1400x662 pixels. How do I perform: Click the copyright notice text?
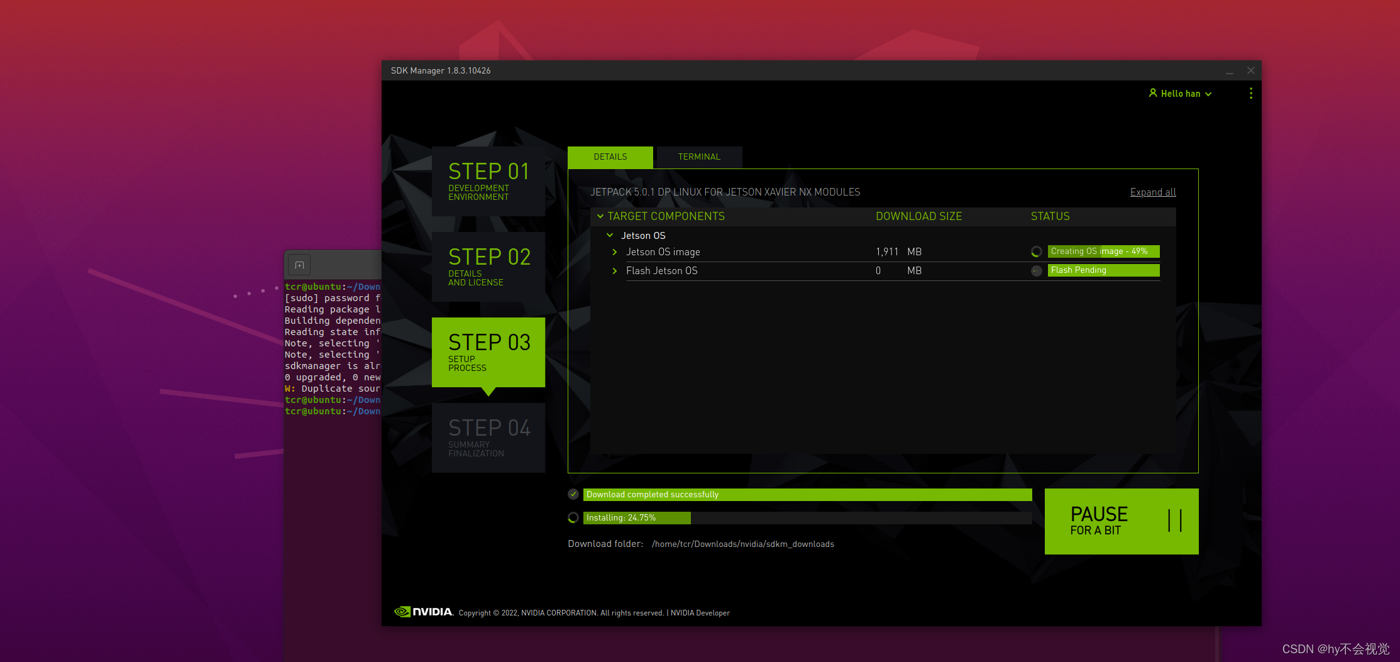(561, 613)
